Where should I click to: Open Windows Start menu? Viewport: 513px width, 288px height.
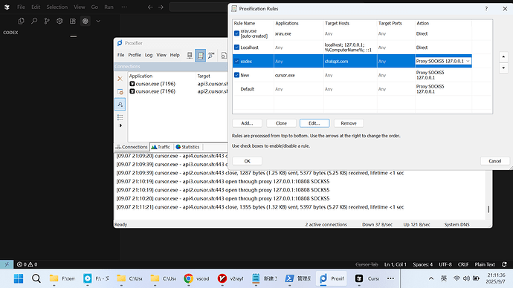coord(19,278)
